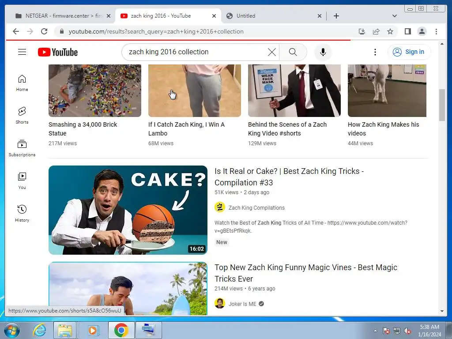Click the Chrome taskbar button
Screen dimensions: 452x339
121,330
